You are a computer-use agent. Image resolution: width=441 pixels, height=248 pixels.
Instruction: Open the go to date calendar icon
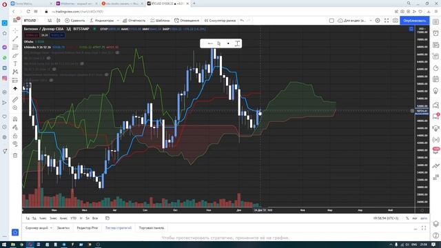[107, 218]
